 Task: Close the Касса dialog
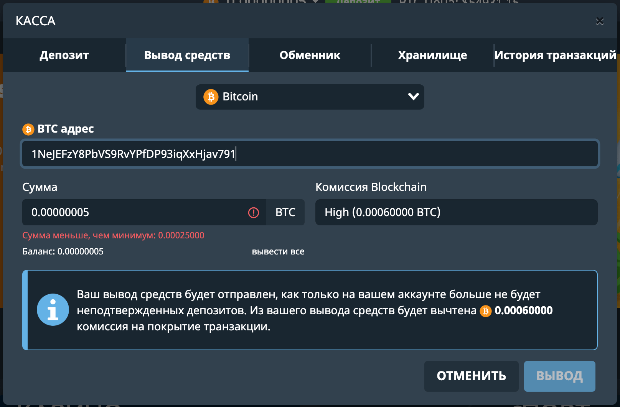(x=600, y=21)
